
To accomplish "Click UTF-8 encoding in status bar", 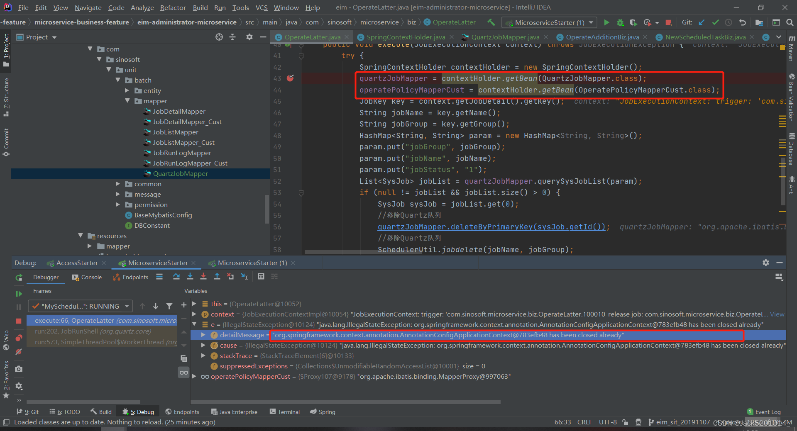I will (x=608, y=422).
